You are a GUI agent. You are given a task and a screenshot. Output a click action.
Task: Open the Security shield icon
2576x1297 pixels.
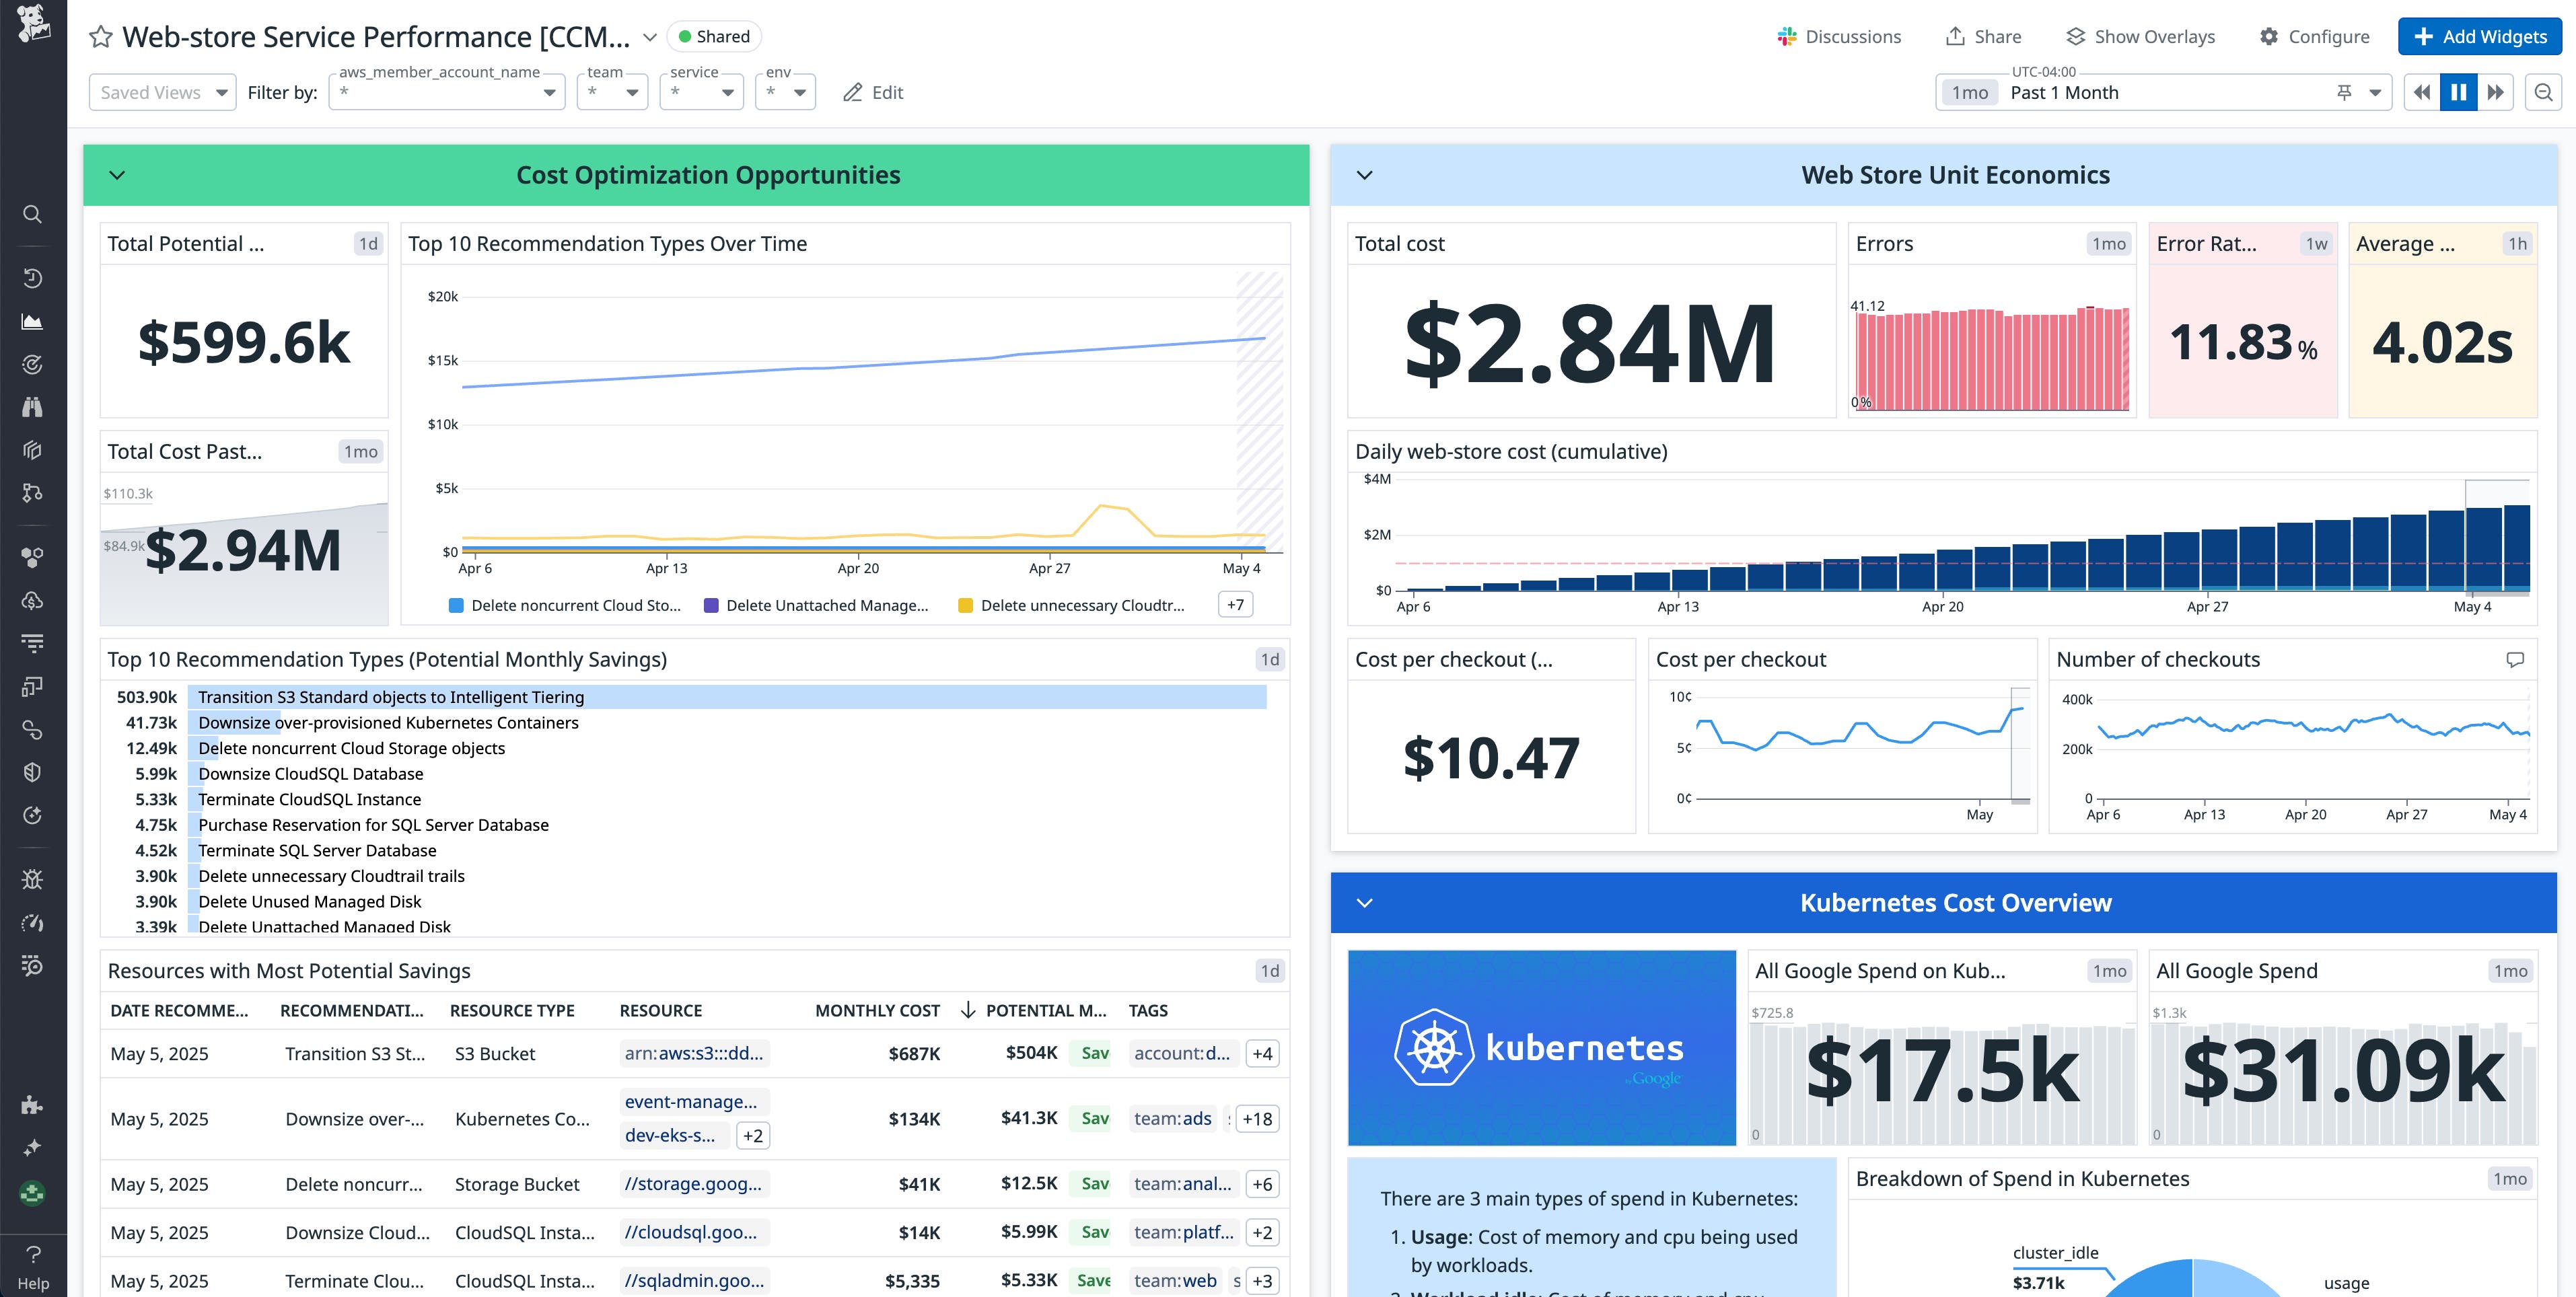click(x=33, y=771)
